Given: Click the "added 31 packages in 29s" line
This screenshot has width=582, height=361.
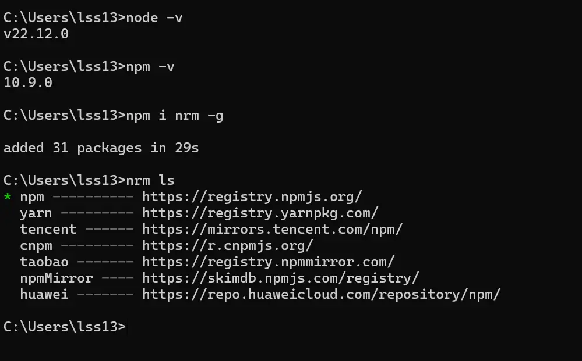Looking at the screenshot, I should [101, 148].
